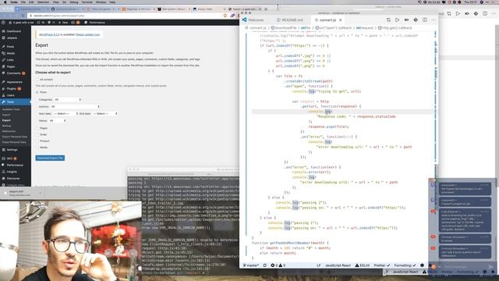
Task: Click JavaScript React language mode in status bar
Action: coord(338,265)
